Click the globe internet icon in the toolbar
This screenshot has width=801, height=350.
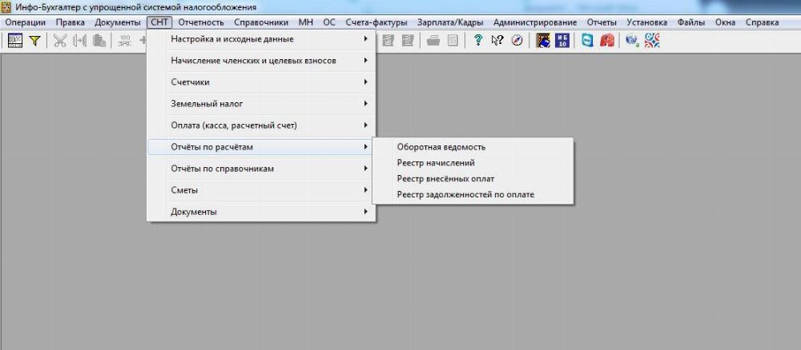pyautogui.click(x=632, y=41)
